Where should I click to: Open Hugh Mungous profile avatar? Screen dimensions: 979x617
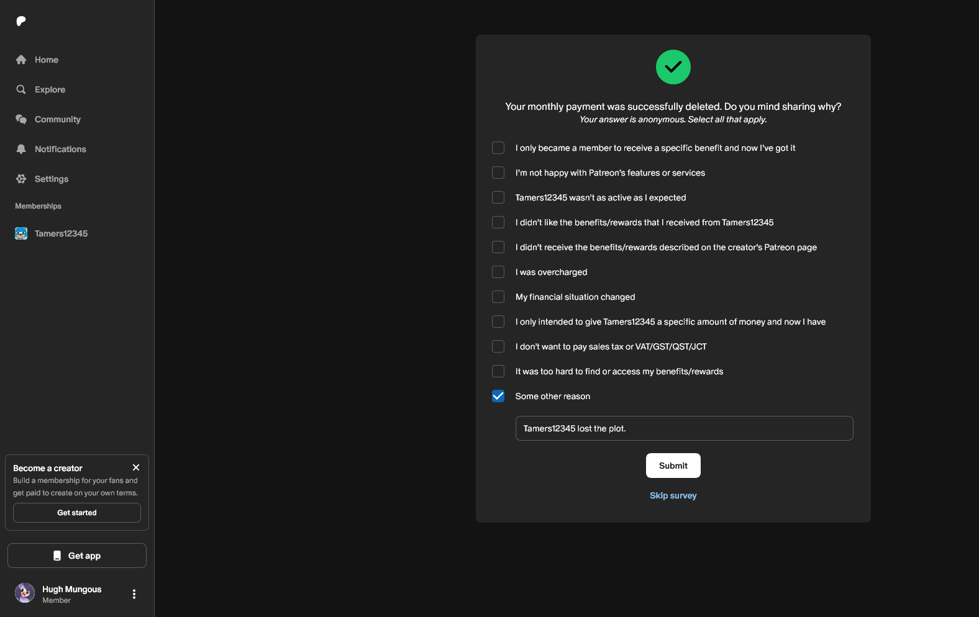pos(25,593)
